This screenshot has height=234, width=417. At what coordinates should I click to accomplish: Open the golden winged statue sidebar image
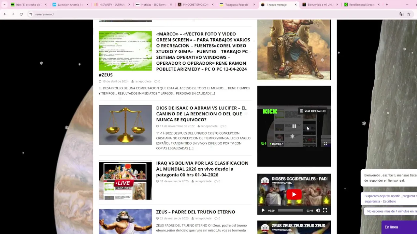pyautogui.click(x=294, y=50)
